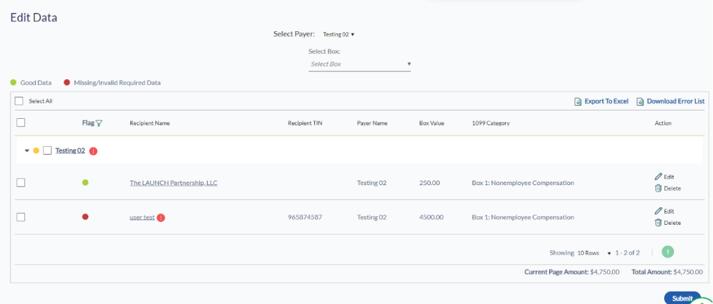Image resolution: width=713 pixels, height=304 pixels.
Task: Click trash Delete icon for user test row
Action: (x=658, y=223)
